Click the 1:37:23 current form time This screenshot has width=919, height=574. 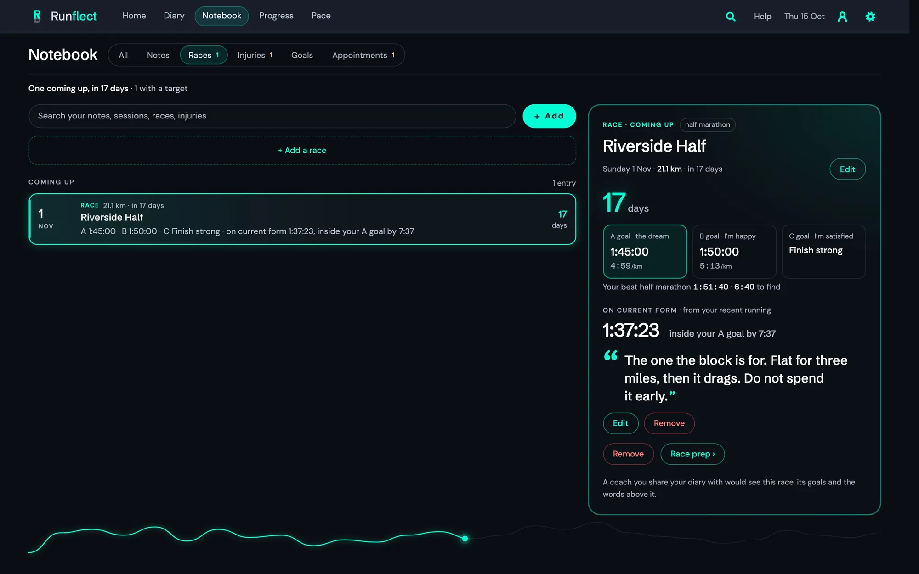tap(631, 331)
